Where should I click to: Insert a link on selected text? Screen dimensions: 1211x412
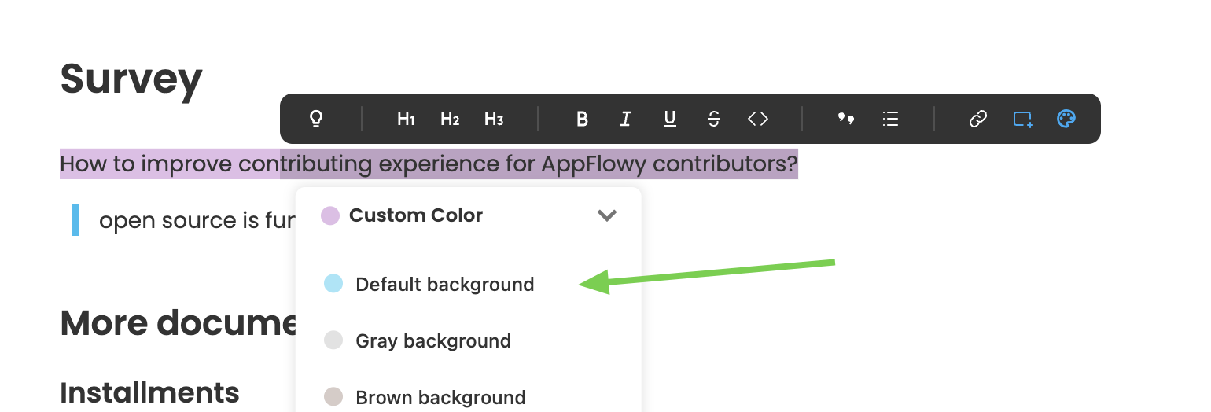(978, 119)
